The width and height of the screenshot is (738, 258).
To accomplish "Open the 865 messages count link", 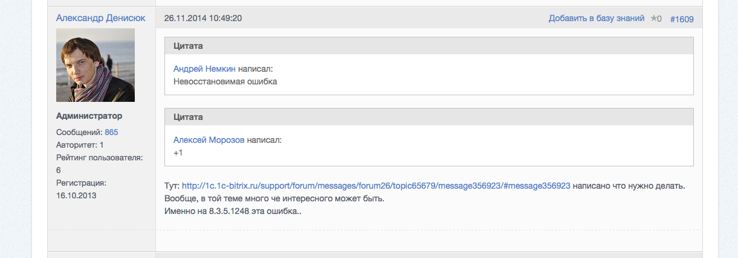I will coord(111,131).
